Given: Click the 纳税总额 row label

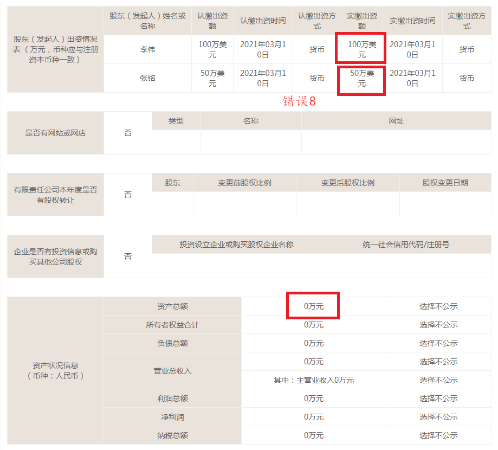Looking at the screenshot, I should [172, 435].
